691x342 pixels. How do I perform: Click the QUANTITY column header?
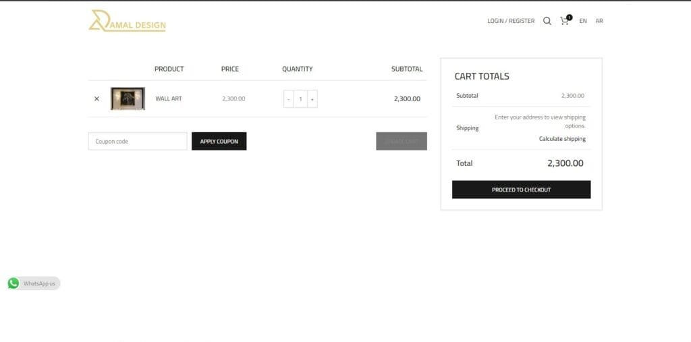pos(298,69)
